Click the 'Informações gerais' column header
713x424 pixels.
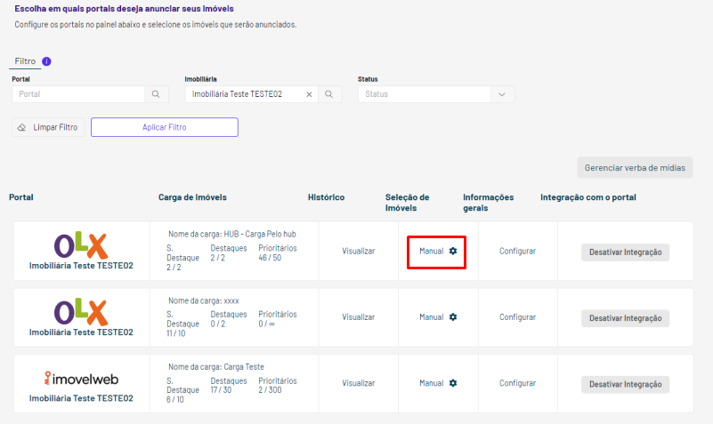click(489, 203)
